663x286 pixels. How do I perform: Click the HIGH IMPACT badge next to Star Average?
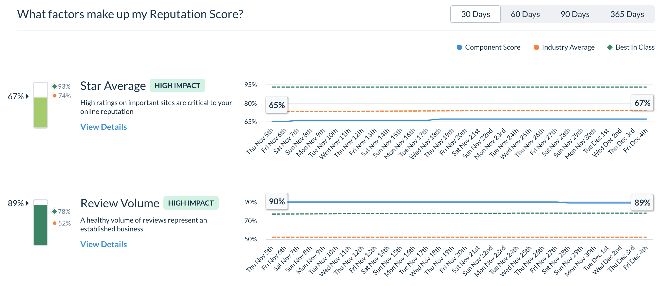tap(177, 85)
